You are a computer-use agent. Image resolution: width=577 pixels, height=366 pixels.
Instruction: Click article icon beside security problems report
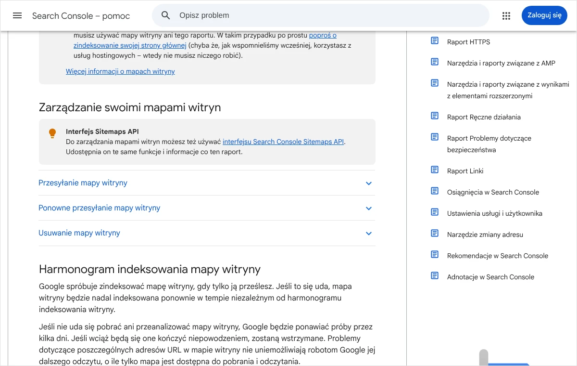click(435, 137)
